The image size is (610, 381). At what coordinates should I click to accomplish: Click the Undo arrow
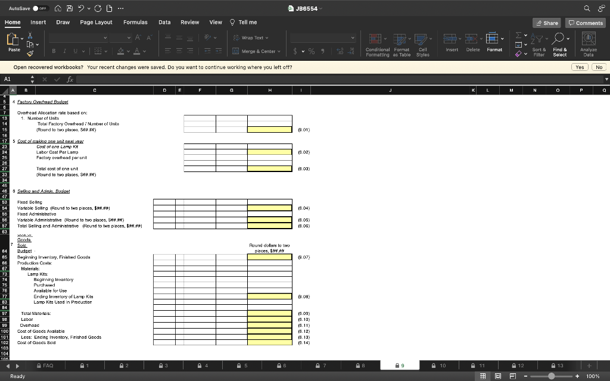[x=81, y=8]
